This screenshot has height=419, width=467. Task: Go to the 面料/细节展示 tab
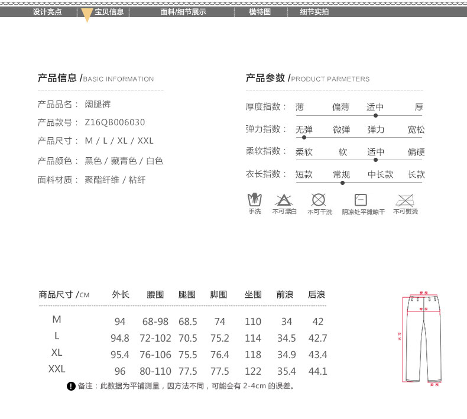click(183, 12)
